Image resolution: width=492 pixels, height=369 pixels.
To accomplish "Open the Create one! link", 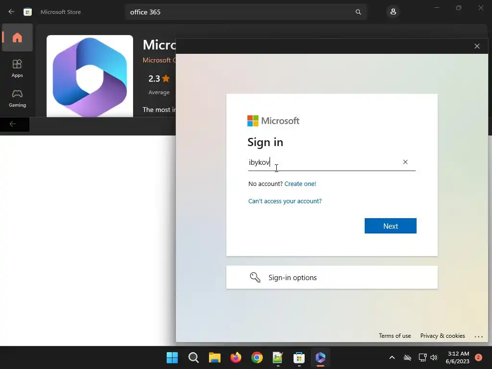I will (300, 184).
